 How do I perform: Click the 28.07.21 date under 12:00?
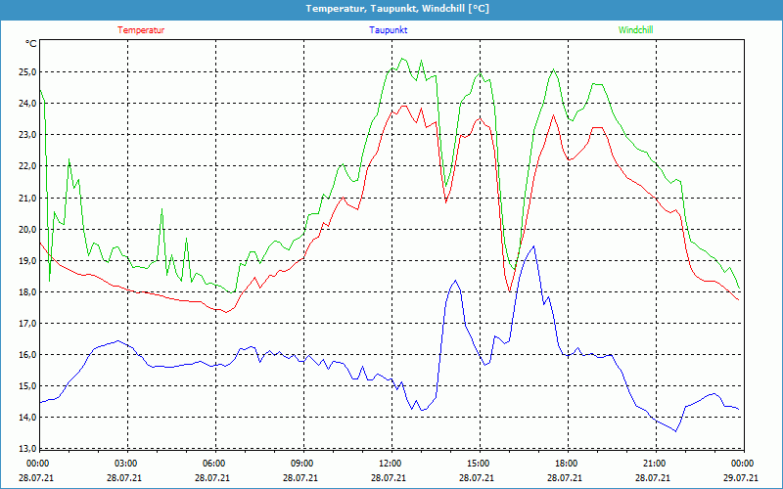pyautogui.click(x=390, y=477)
